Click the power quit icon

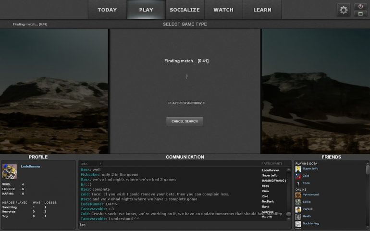360,6
